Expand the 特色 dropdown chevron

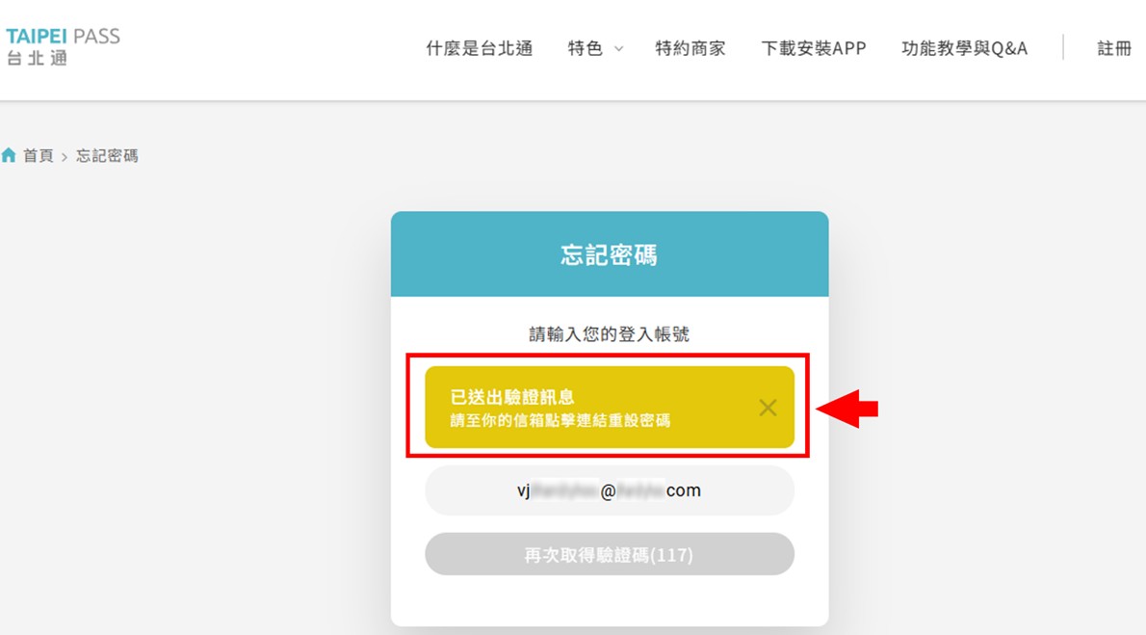618,49
